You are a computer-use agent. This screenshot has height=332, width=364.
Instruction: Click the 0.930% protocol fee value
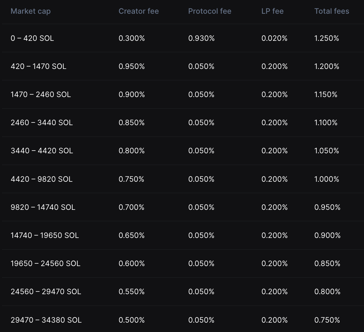point(201,38)
